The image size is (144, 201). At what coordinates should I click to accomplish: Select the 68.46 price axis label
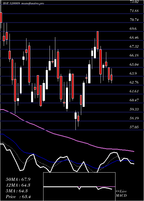pos(134,38)
